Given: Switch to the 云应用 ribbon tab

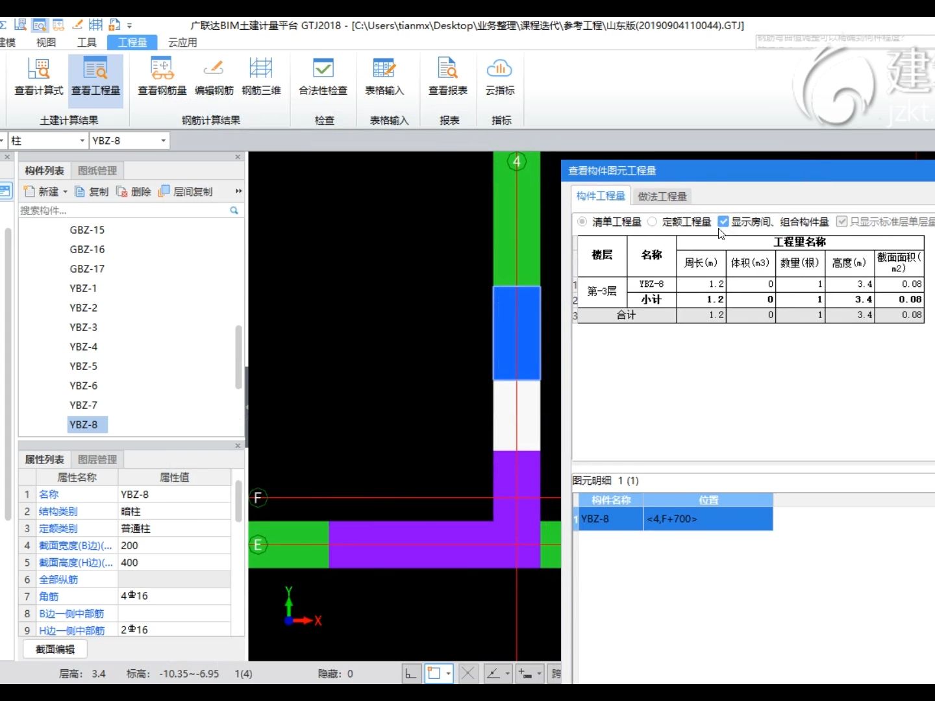Looking at the screenshot, I should 183,42.
